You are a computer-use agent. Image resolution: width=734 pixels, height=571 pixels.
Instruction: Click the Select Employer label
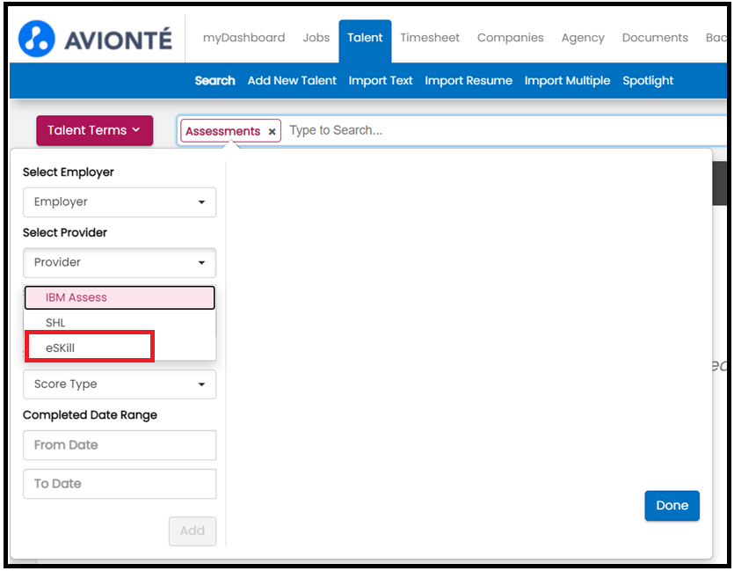click(x=69, y=172)
